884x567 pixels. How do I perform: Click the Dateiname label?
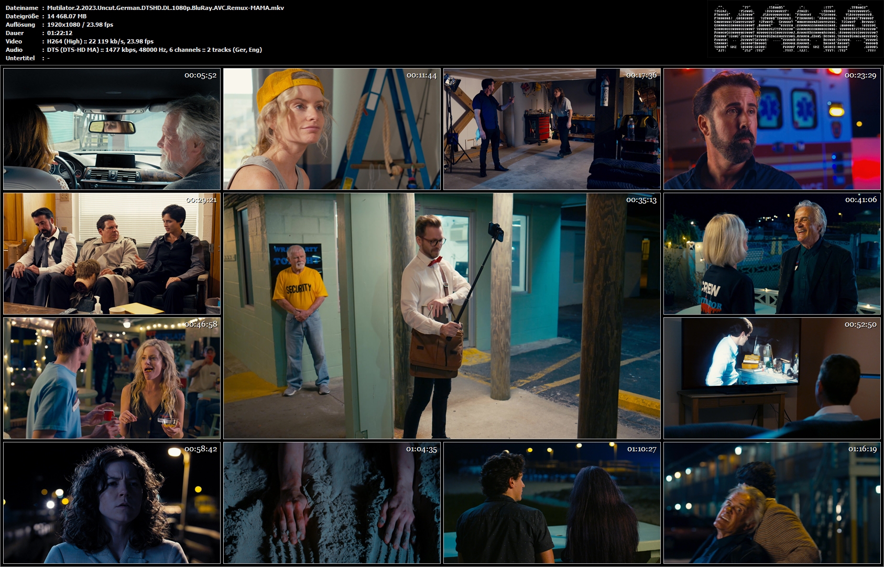(x=21, y=8)
